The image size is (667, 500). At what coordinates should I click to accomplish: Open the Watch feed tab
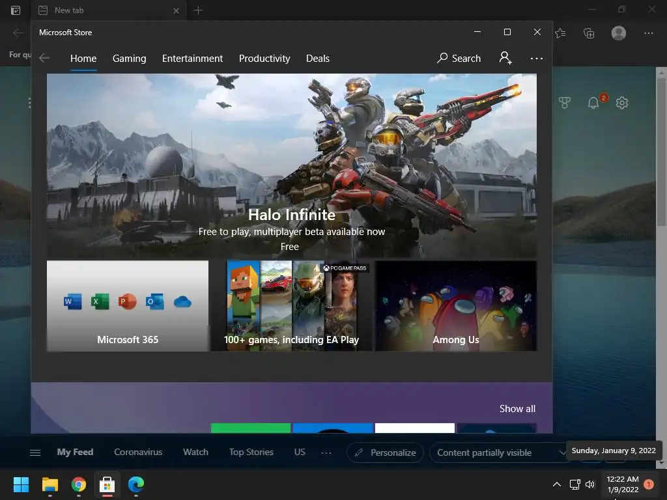pos(195,452)
